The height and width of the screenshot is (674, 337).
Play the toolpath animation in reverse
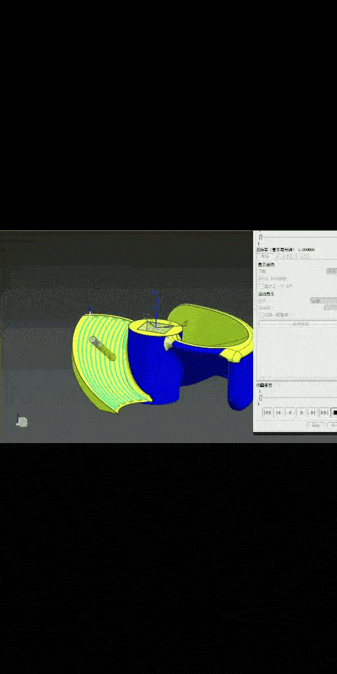point(290,412)
